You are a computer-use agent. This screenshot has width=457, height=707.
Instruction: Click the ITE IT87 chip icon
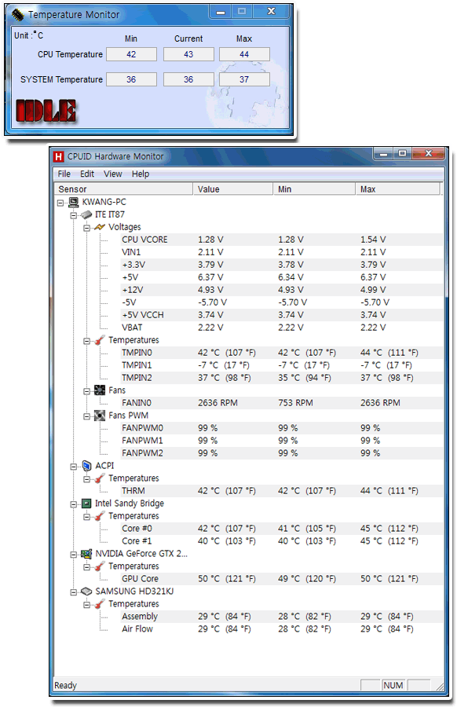86,214
